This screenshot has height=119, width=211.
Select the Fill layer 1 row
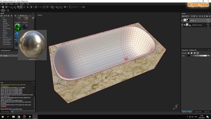click(x=196, y=20)
